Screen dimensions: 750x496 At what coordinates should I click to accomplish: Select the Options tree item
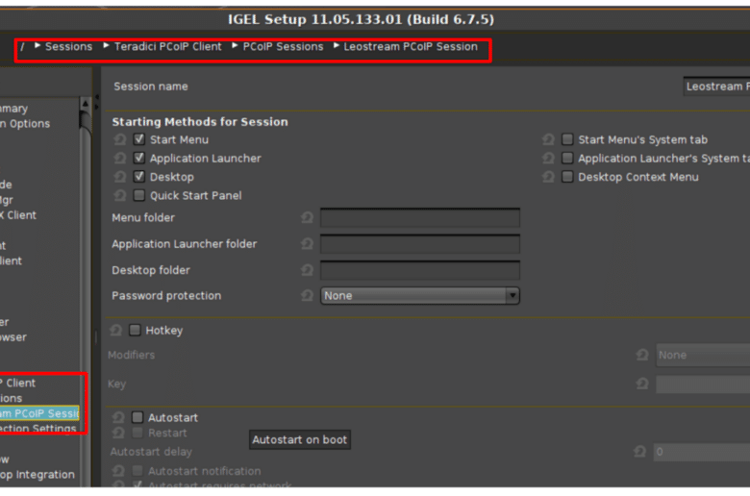25,123
